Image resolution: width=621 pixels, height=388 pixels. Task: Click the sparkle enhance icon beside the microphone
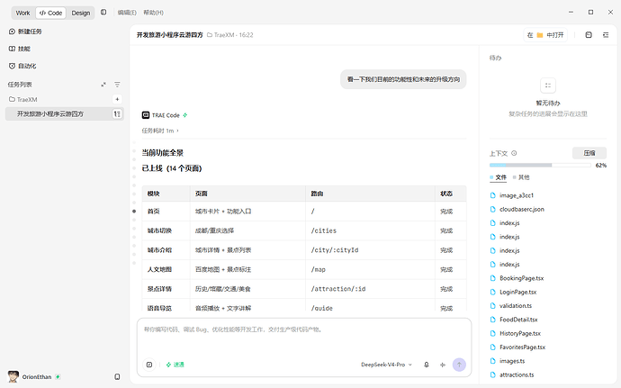443,365
